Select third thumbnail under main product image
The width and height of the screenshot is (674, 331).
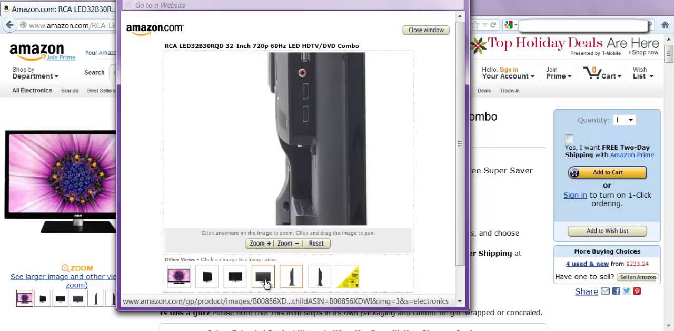[61, 298]
